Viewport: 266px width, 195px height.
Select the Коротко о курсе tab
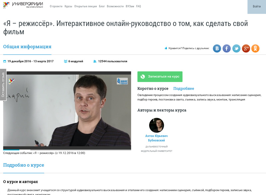click(153, 88)
